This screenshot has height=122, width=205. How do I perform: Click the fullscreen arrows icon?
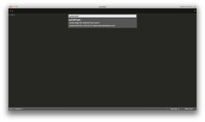pos(195,7)
